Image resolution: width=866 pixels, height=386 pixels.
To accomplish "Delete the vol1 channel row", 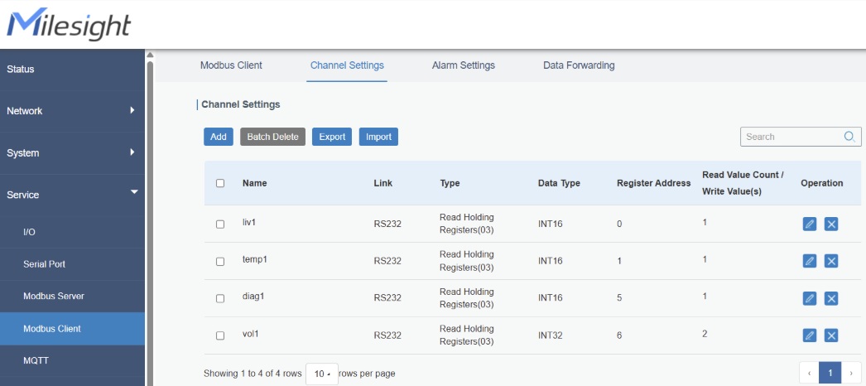I will [831, 335].
